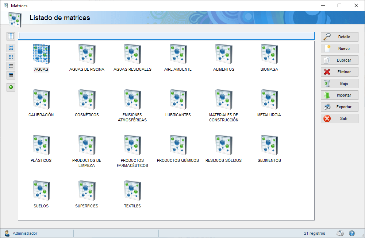Select the CALIBRACIÓN matrix icon

(x=41, y=100)
